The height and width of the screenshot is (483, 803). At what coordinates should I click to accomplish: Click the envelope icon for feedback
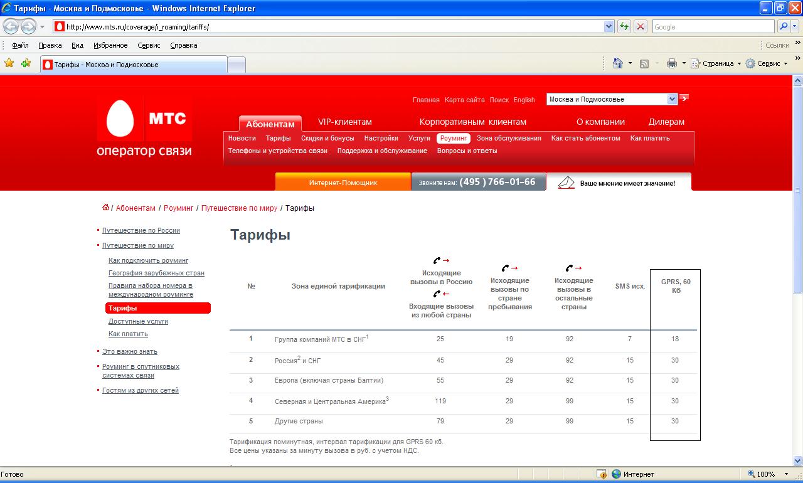point(566,183)
